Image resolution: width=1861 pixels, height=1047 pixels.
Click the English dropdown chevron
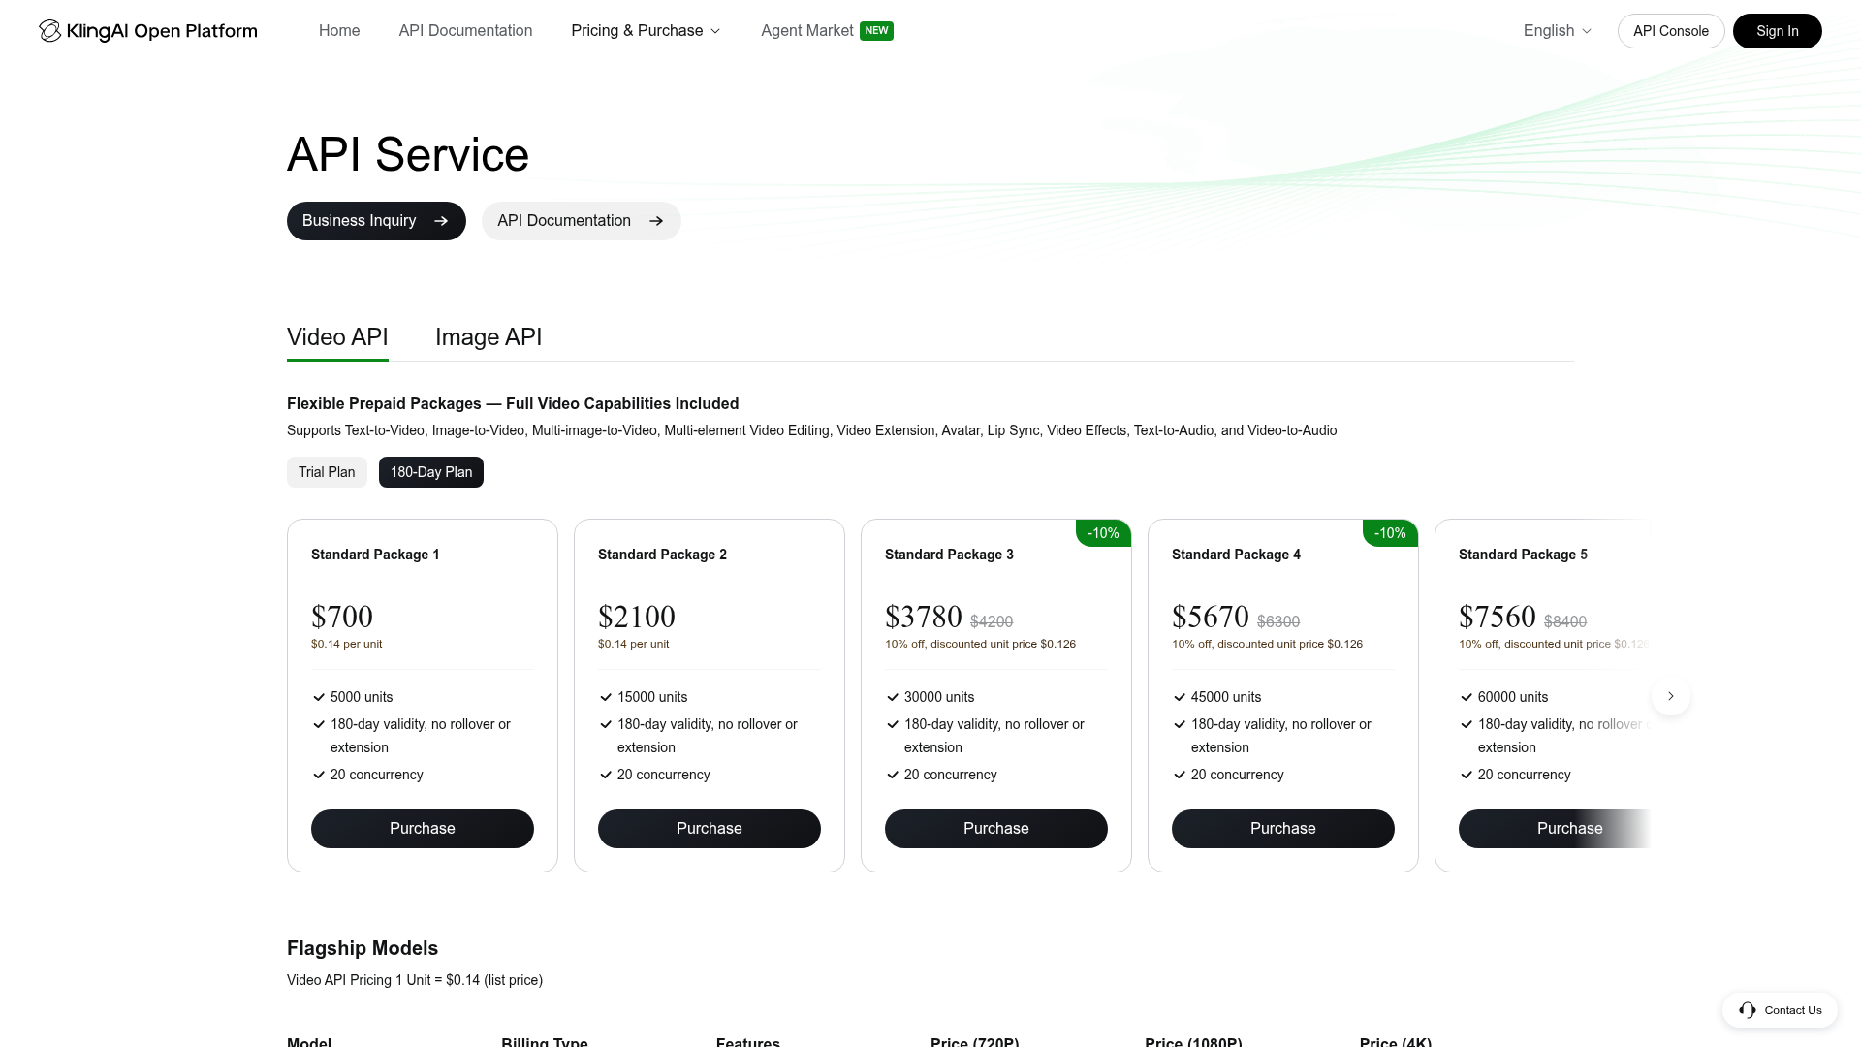tap(1587, 31)
